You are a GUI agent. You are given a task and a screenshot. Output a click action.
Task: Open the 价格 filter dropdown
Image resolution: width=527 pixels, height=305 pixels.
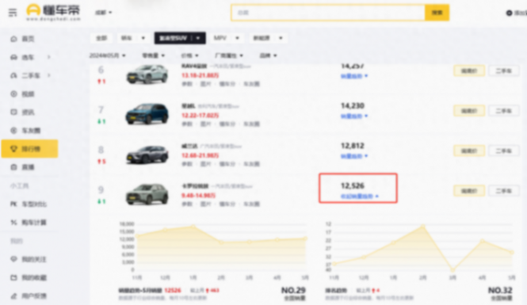pos(189,55)
